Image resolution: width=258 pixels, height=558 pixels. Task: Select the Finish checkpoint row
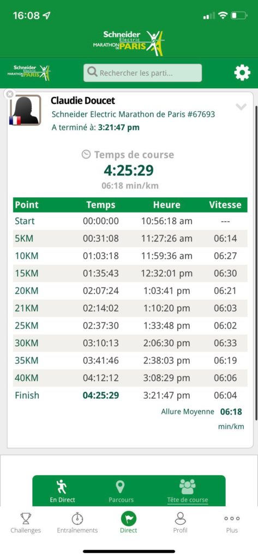[x=130, y=396]
